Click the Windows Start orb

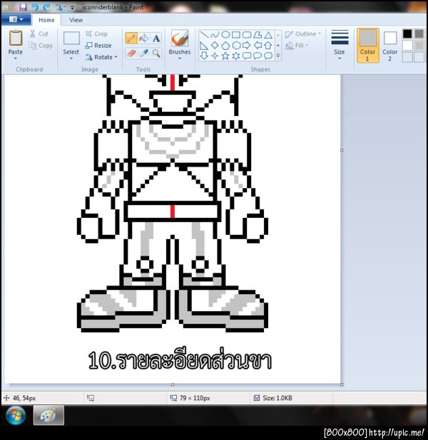[x=16, y=416]
